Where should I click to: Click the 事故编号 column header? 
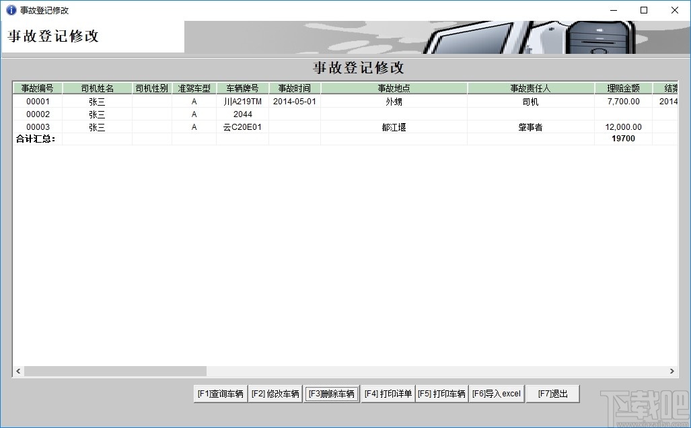click(38, 87)
